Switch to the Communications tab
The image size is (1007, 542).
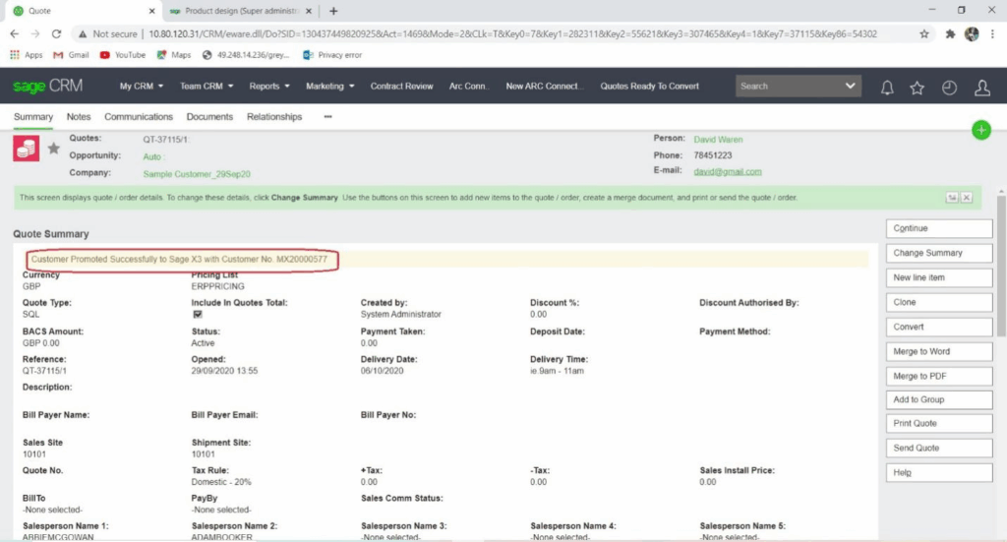(x=138, y=117)
